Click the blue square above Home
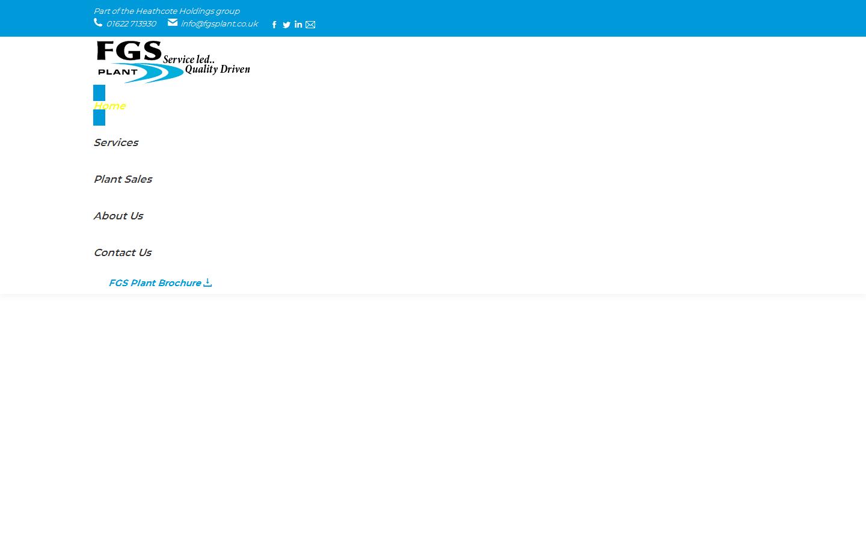 coord(99,93)
